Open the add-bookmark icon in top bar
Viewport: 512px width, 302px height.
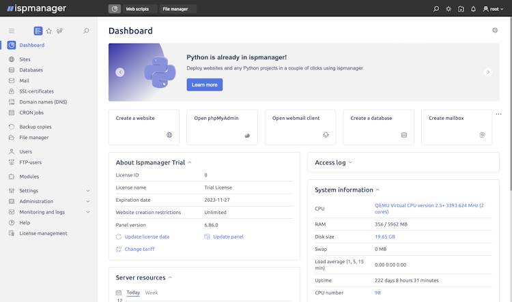461,9
